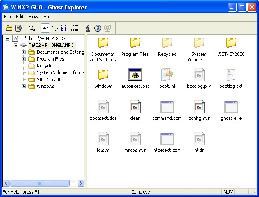Image resolution: width=259 pixels, height=197 pixels.
Task: Click tree pane scroll left arrow
Action: pyautogui.click(x=6, y=183)
